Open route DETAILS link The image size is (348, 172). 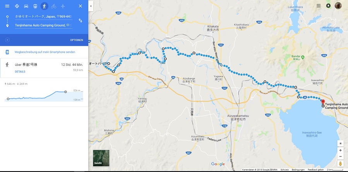(x=20, y=72)
